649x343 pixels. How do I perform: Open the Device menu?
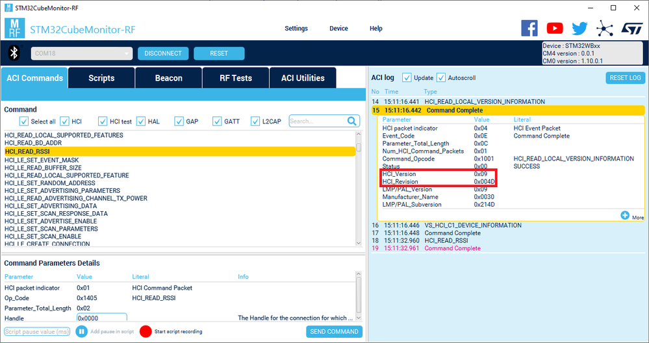click(x=338, y=28)
